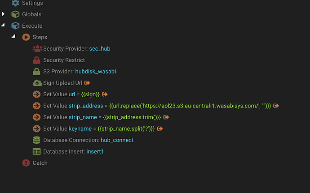Expand the Globals tree node
The image size is (310, 193).
[3, 14]
